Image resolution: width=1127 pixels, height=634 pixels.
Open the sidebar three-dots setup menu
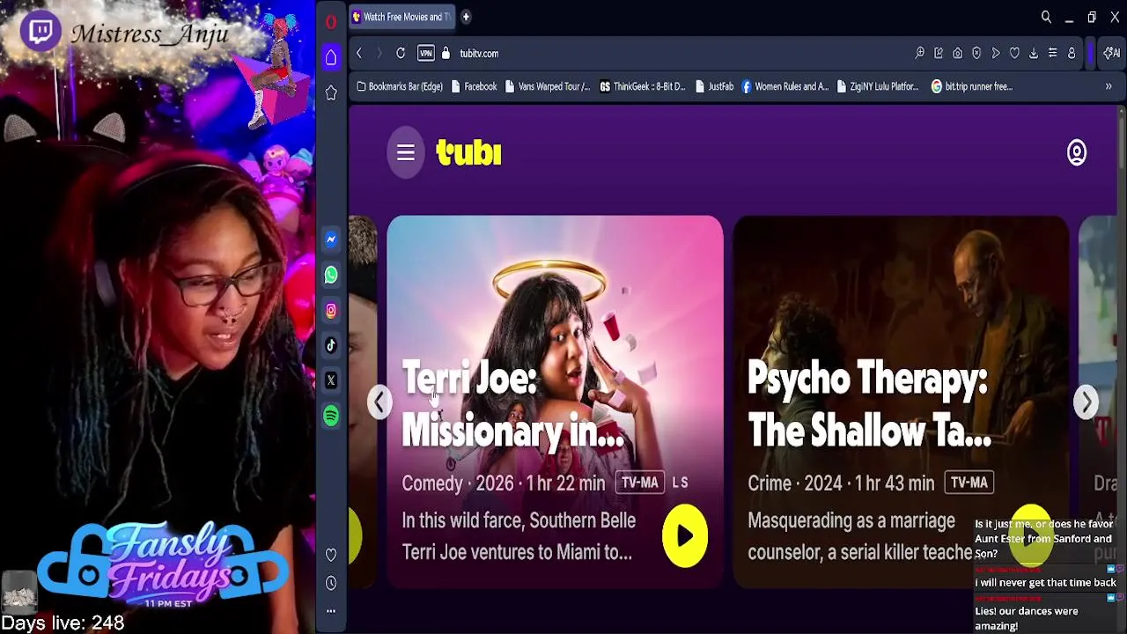pyautogui.click(x=331, y=611)
